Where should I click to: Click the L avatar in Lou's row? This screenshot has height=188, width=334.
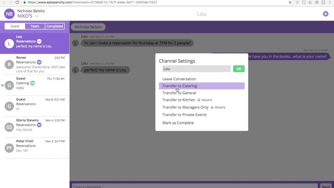[x=9, y=44]
